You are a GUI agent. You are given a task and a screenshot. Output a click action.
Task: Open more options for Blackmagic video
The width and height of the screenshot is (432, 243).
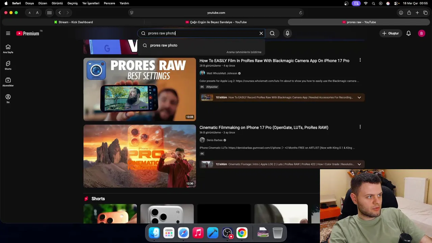(360, 60)
